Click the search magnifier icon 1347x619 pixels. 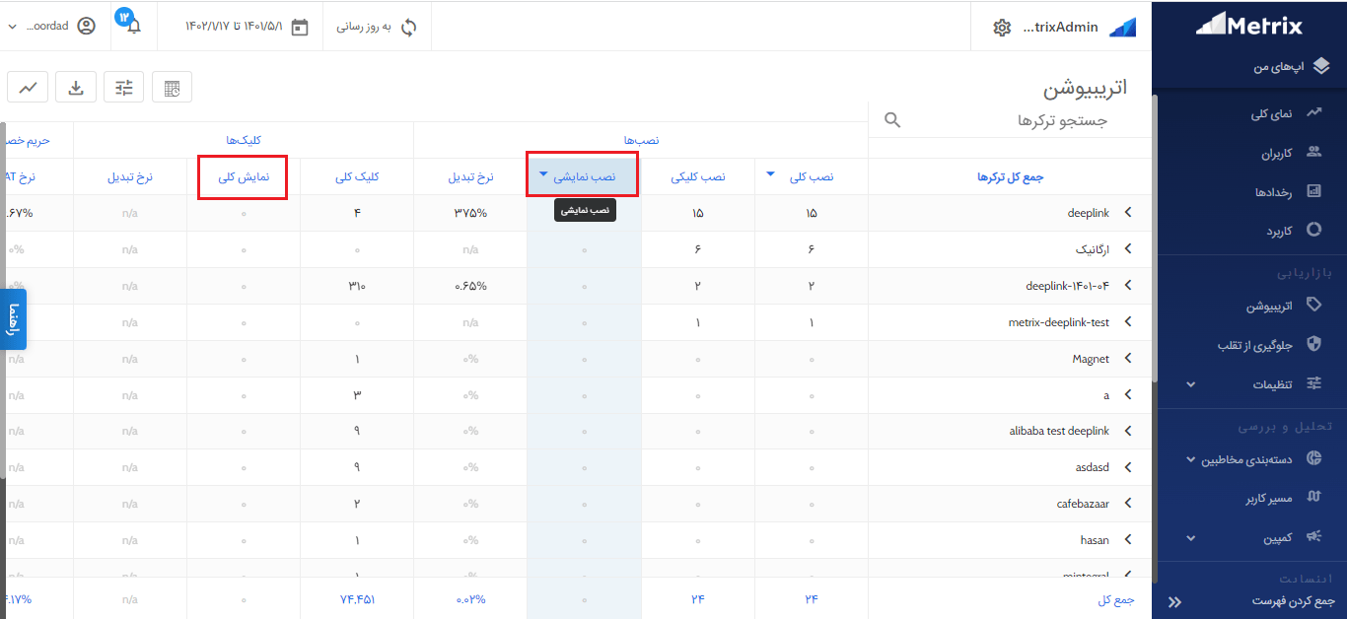pyautogui.click(x=892, y=120)
